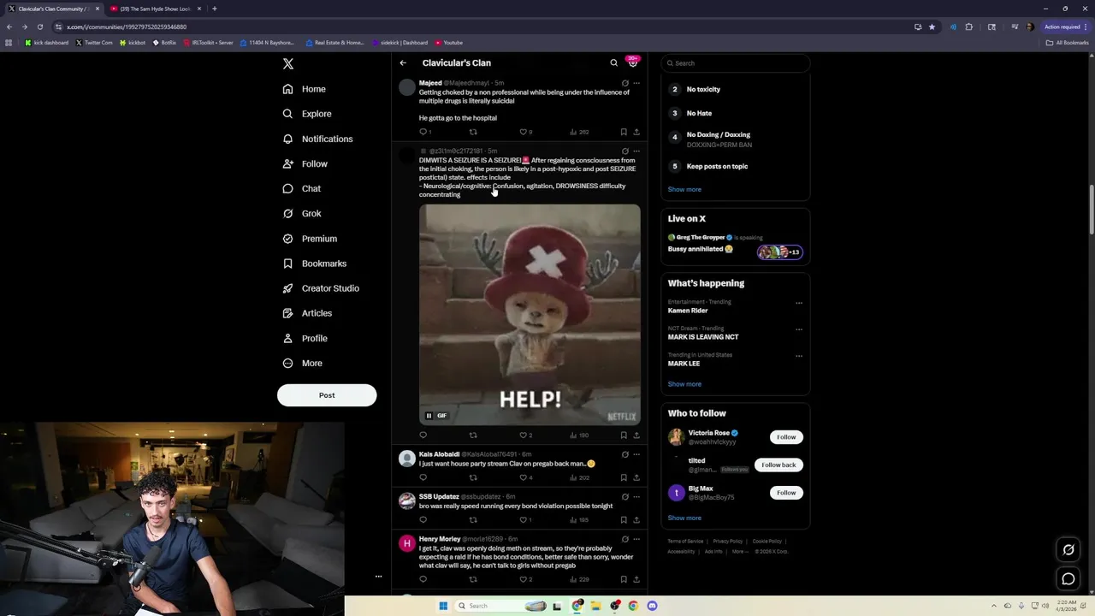Open Notifications in the sidebar
The image size is (1095, 616).
pos(317,139)
